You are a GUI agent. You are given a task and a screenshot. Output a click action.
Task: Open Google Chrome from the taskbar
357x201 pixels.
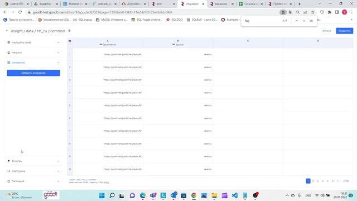point(194,195)
